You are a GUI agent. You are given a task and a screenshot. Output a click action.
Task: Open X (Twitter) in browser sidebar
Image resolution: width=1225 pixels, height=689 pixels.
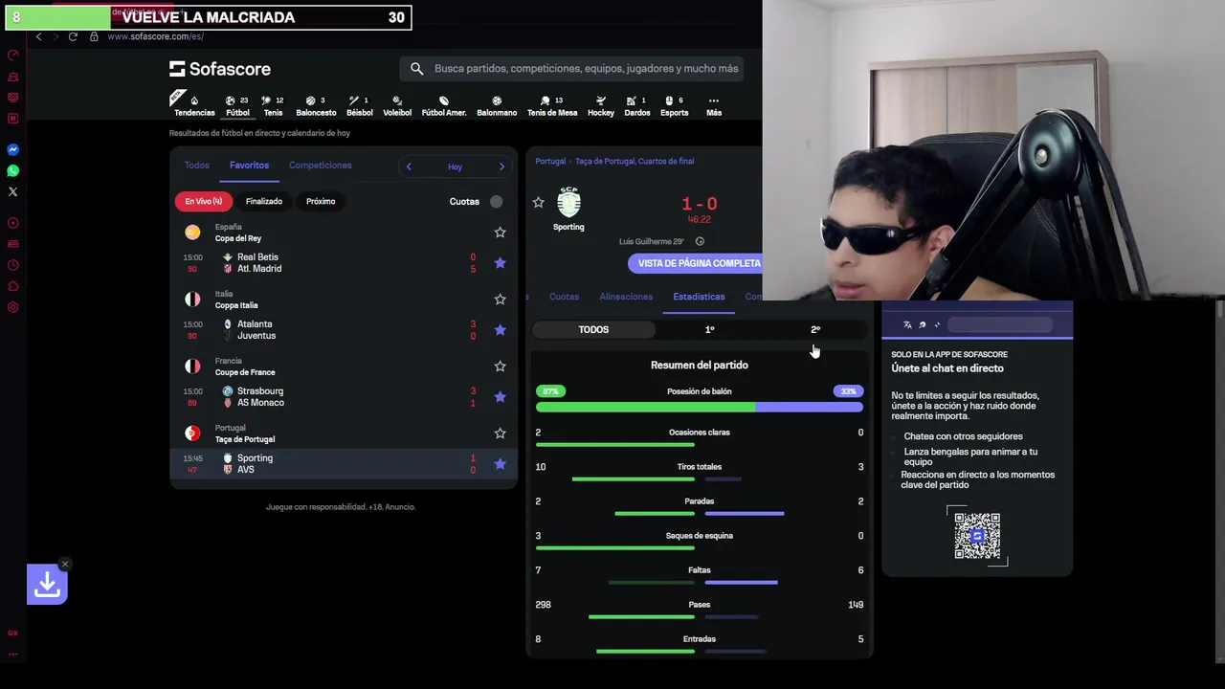coord(12,191)
